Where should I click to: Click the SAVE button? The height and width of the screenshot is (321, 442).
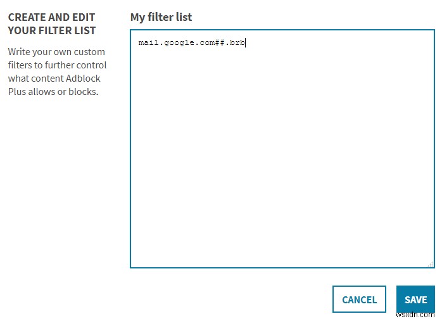point(415,299)
